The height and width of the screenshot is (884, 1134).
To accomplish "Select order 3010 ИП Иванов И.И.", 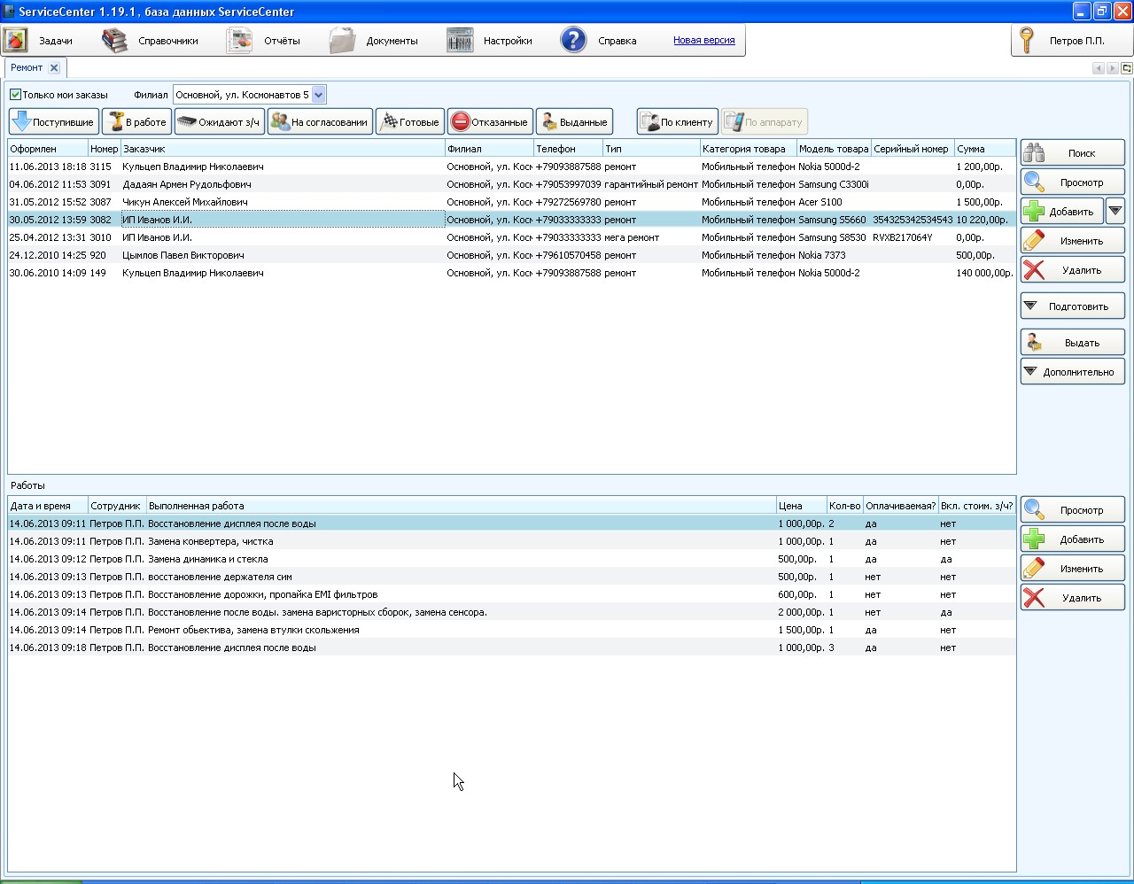I will tap(512, 237).
